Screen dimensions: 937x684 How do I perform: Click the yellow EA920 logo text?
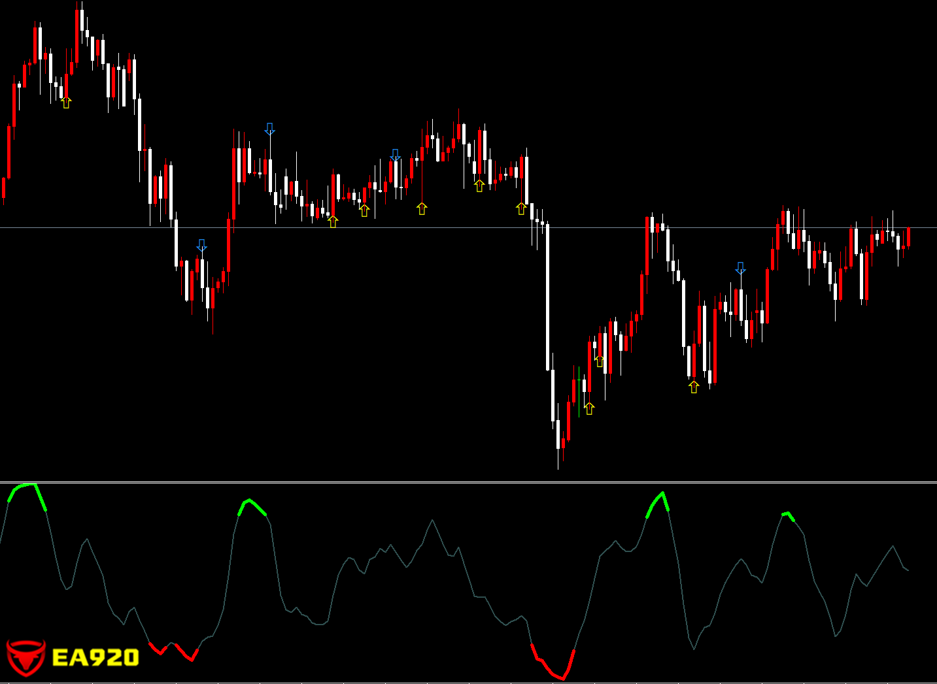pos(95,657)
